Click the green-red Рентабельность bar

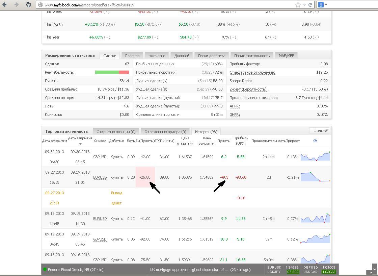tap(112, 72)
